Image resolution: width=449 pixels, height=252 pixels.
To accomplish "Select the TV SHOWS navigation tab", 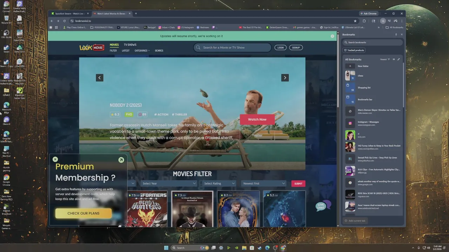I will coord(130,45).
